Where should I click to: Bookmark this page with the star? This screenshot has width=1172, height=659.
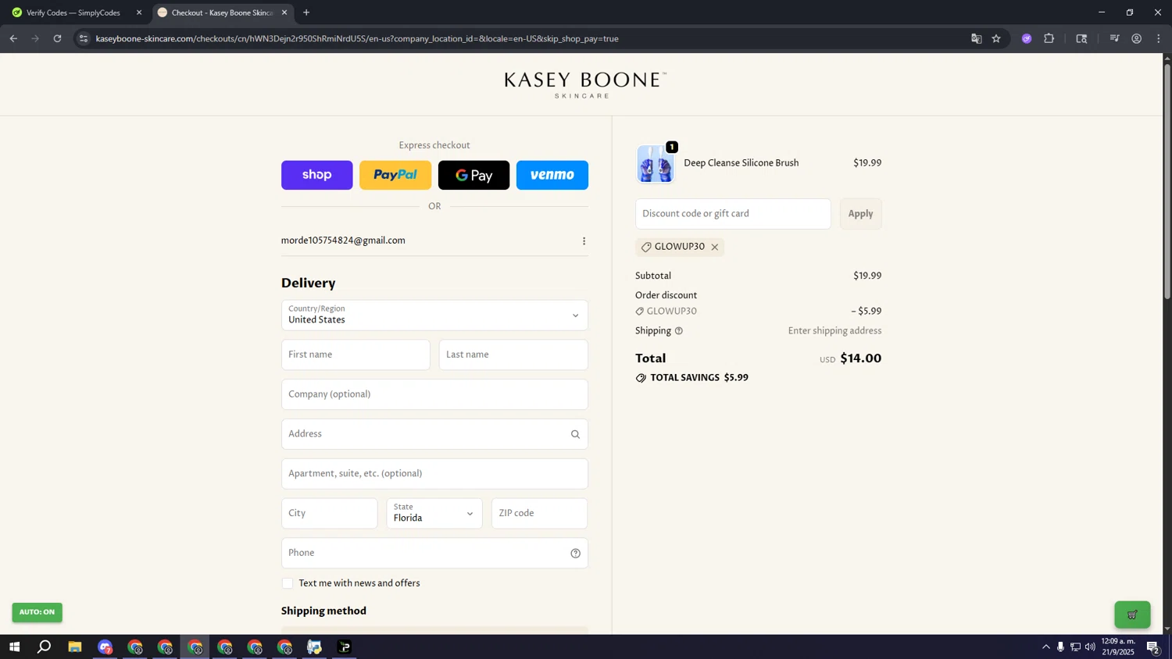tap(996, 38)
